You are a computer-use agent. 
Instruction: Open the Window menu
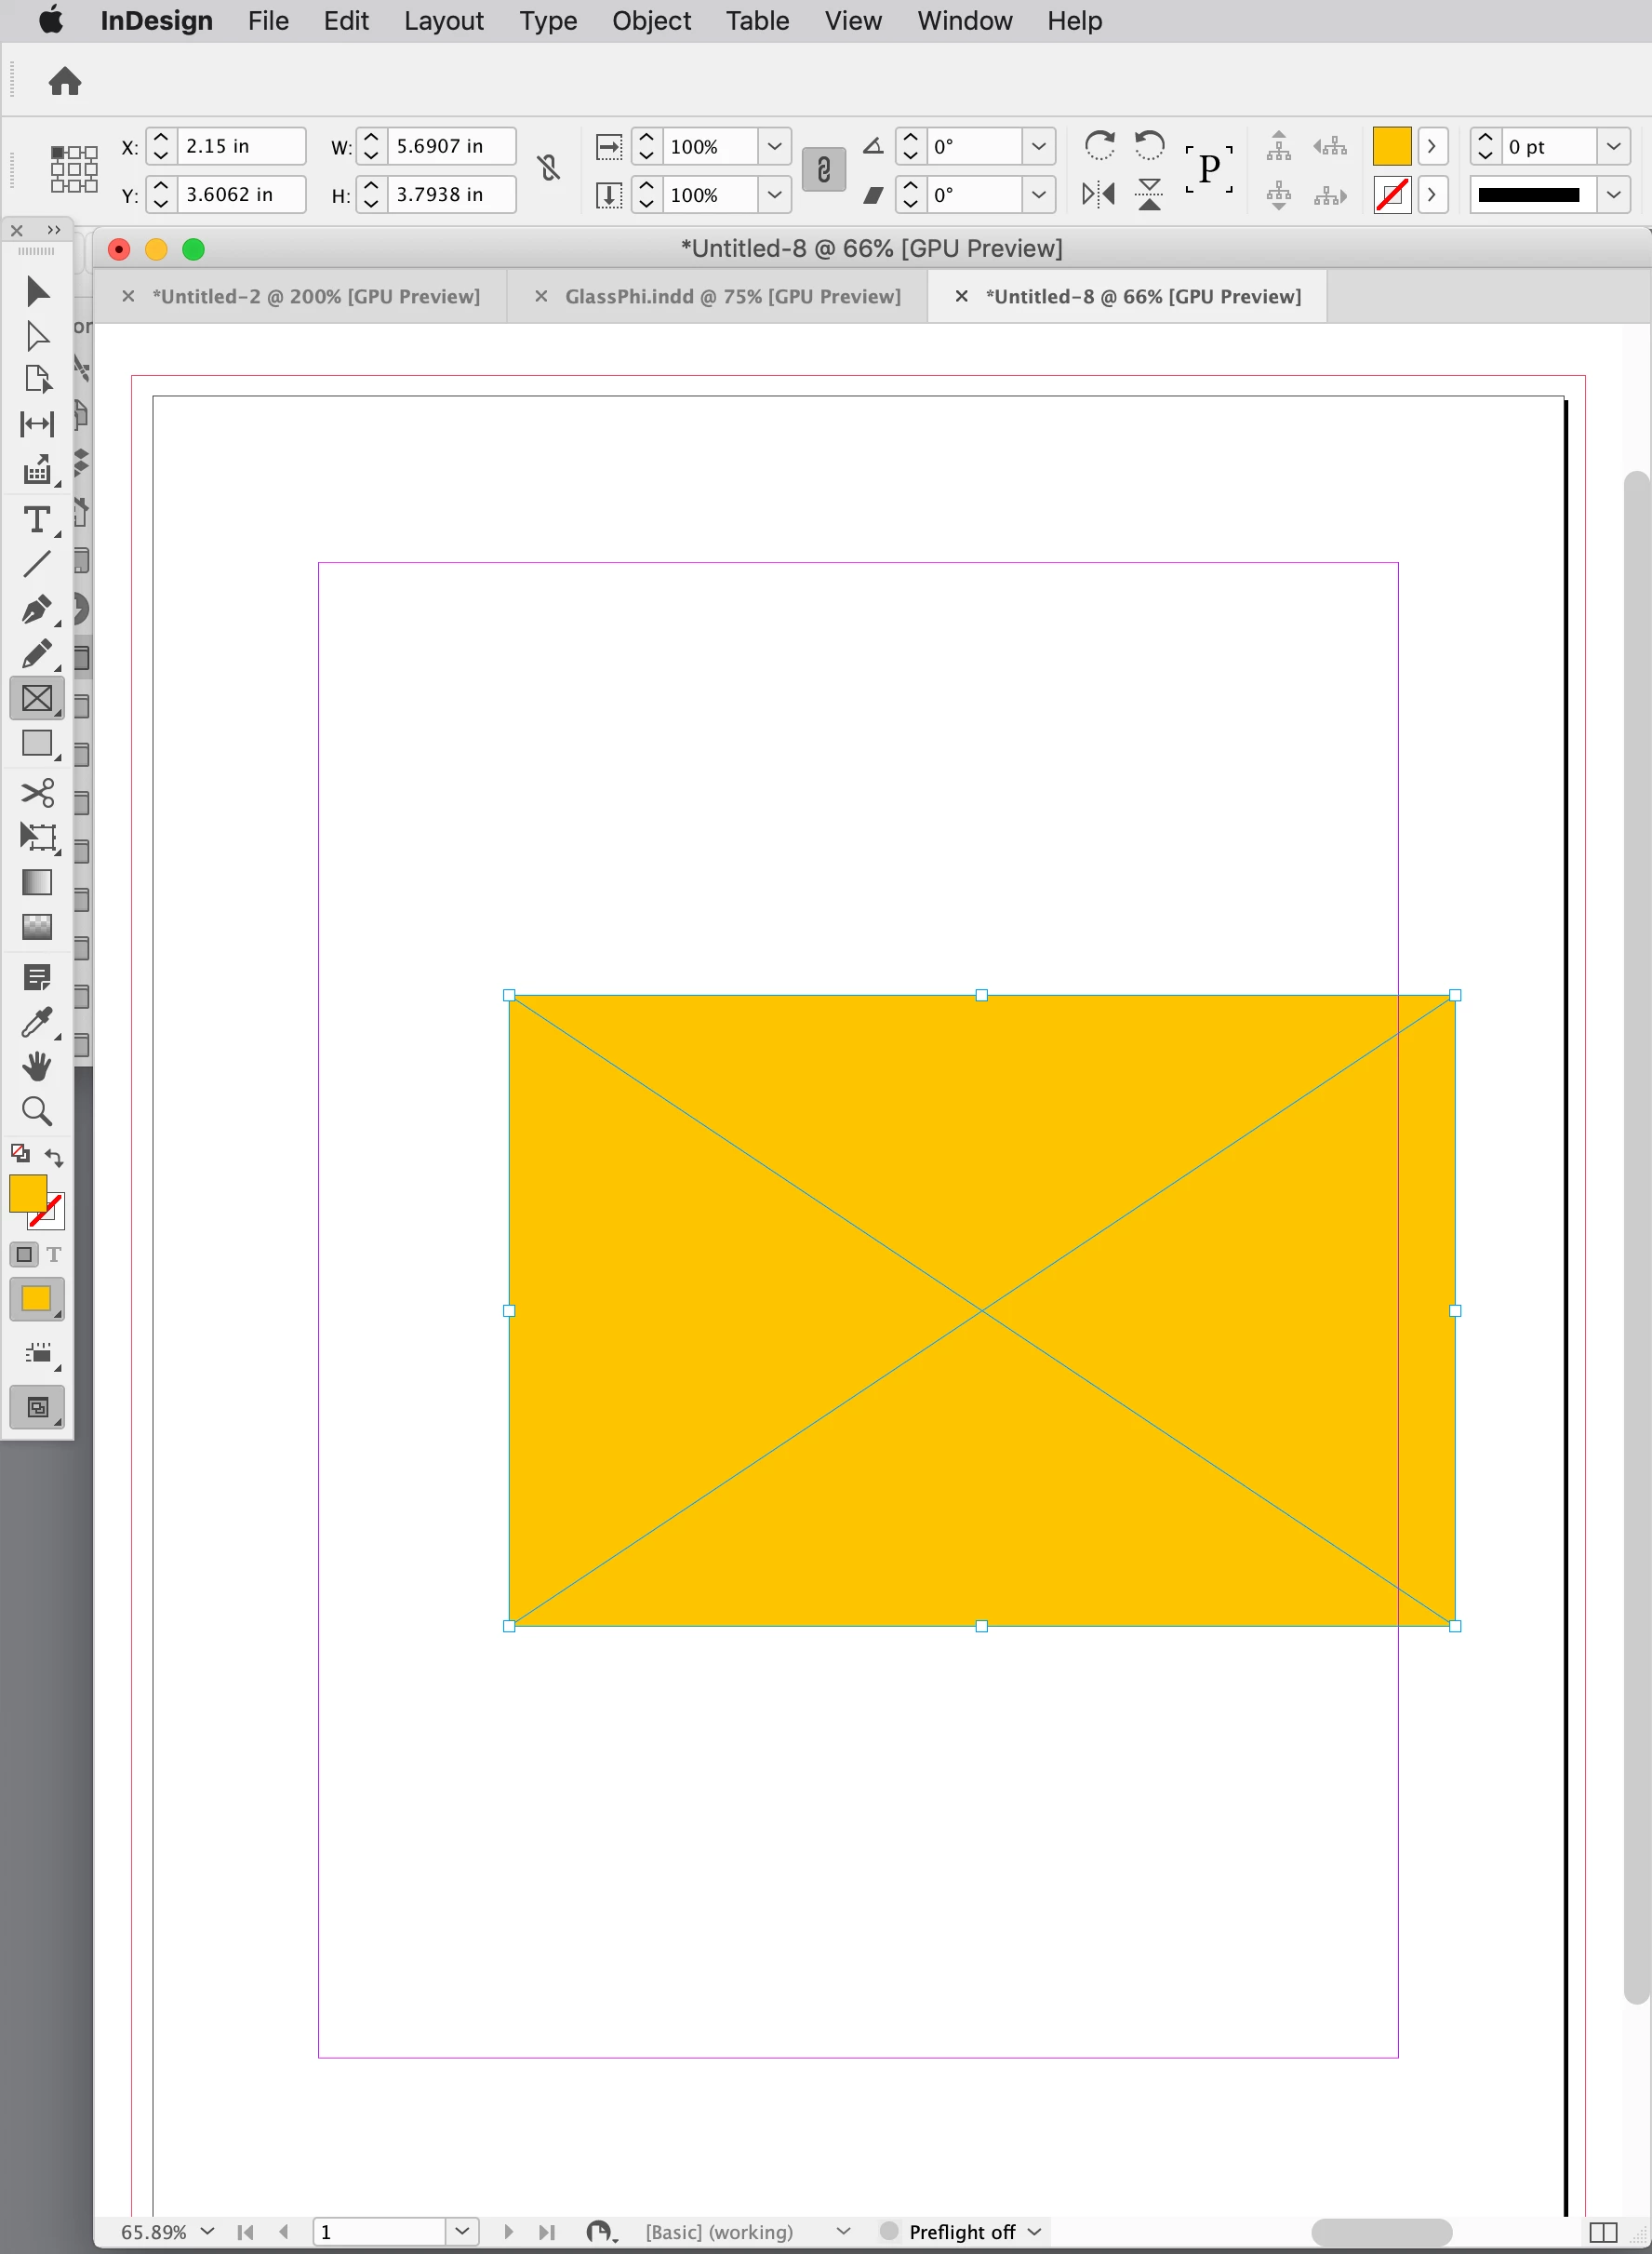coord(964,21)
